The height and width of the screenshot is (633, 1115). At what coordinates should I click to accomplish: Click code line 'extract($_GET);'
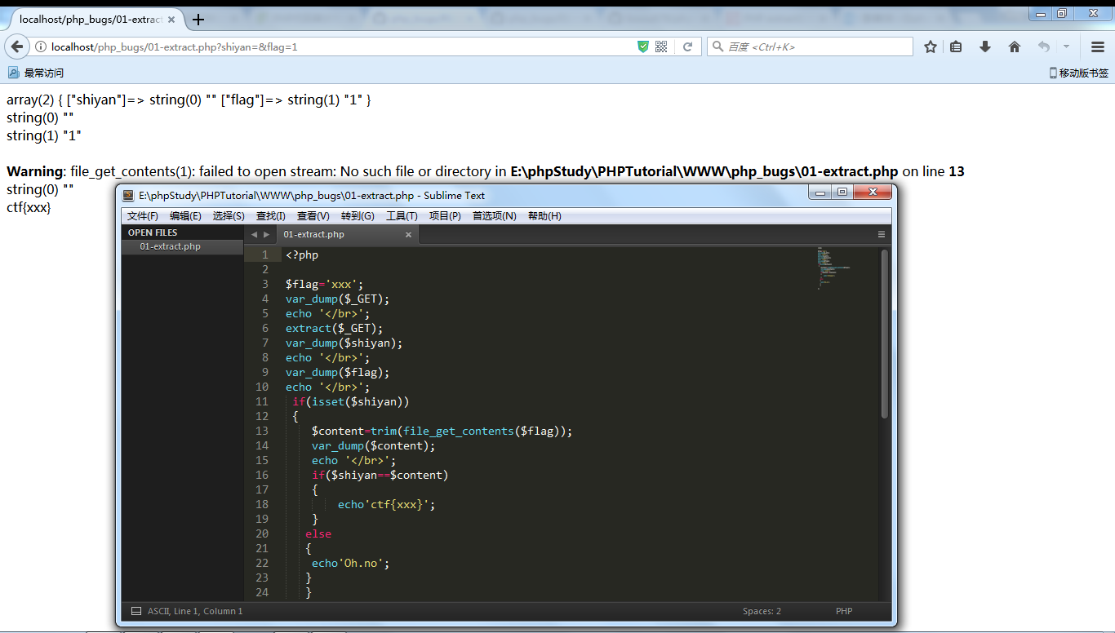pyautogui.click(x=334, y=328)
